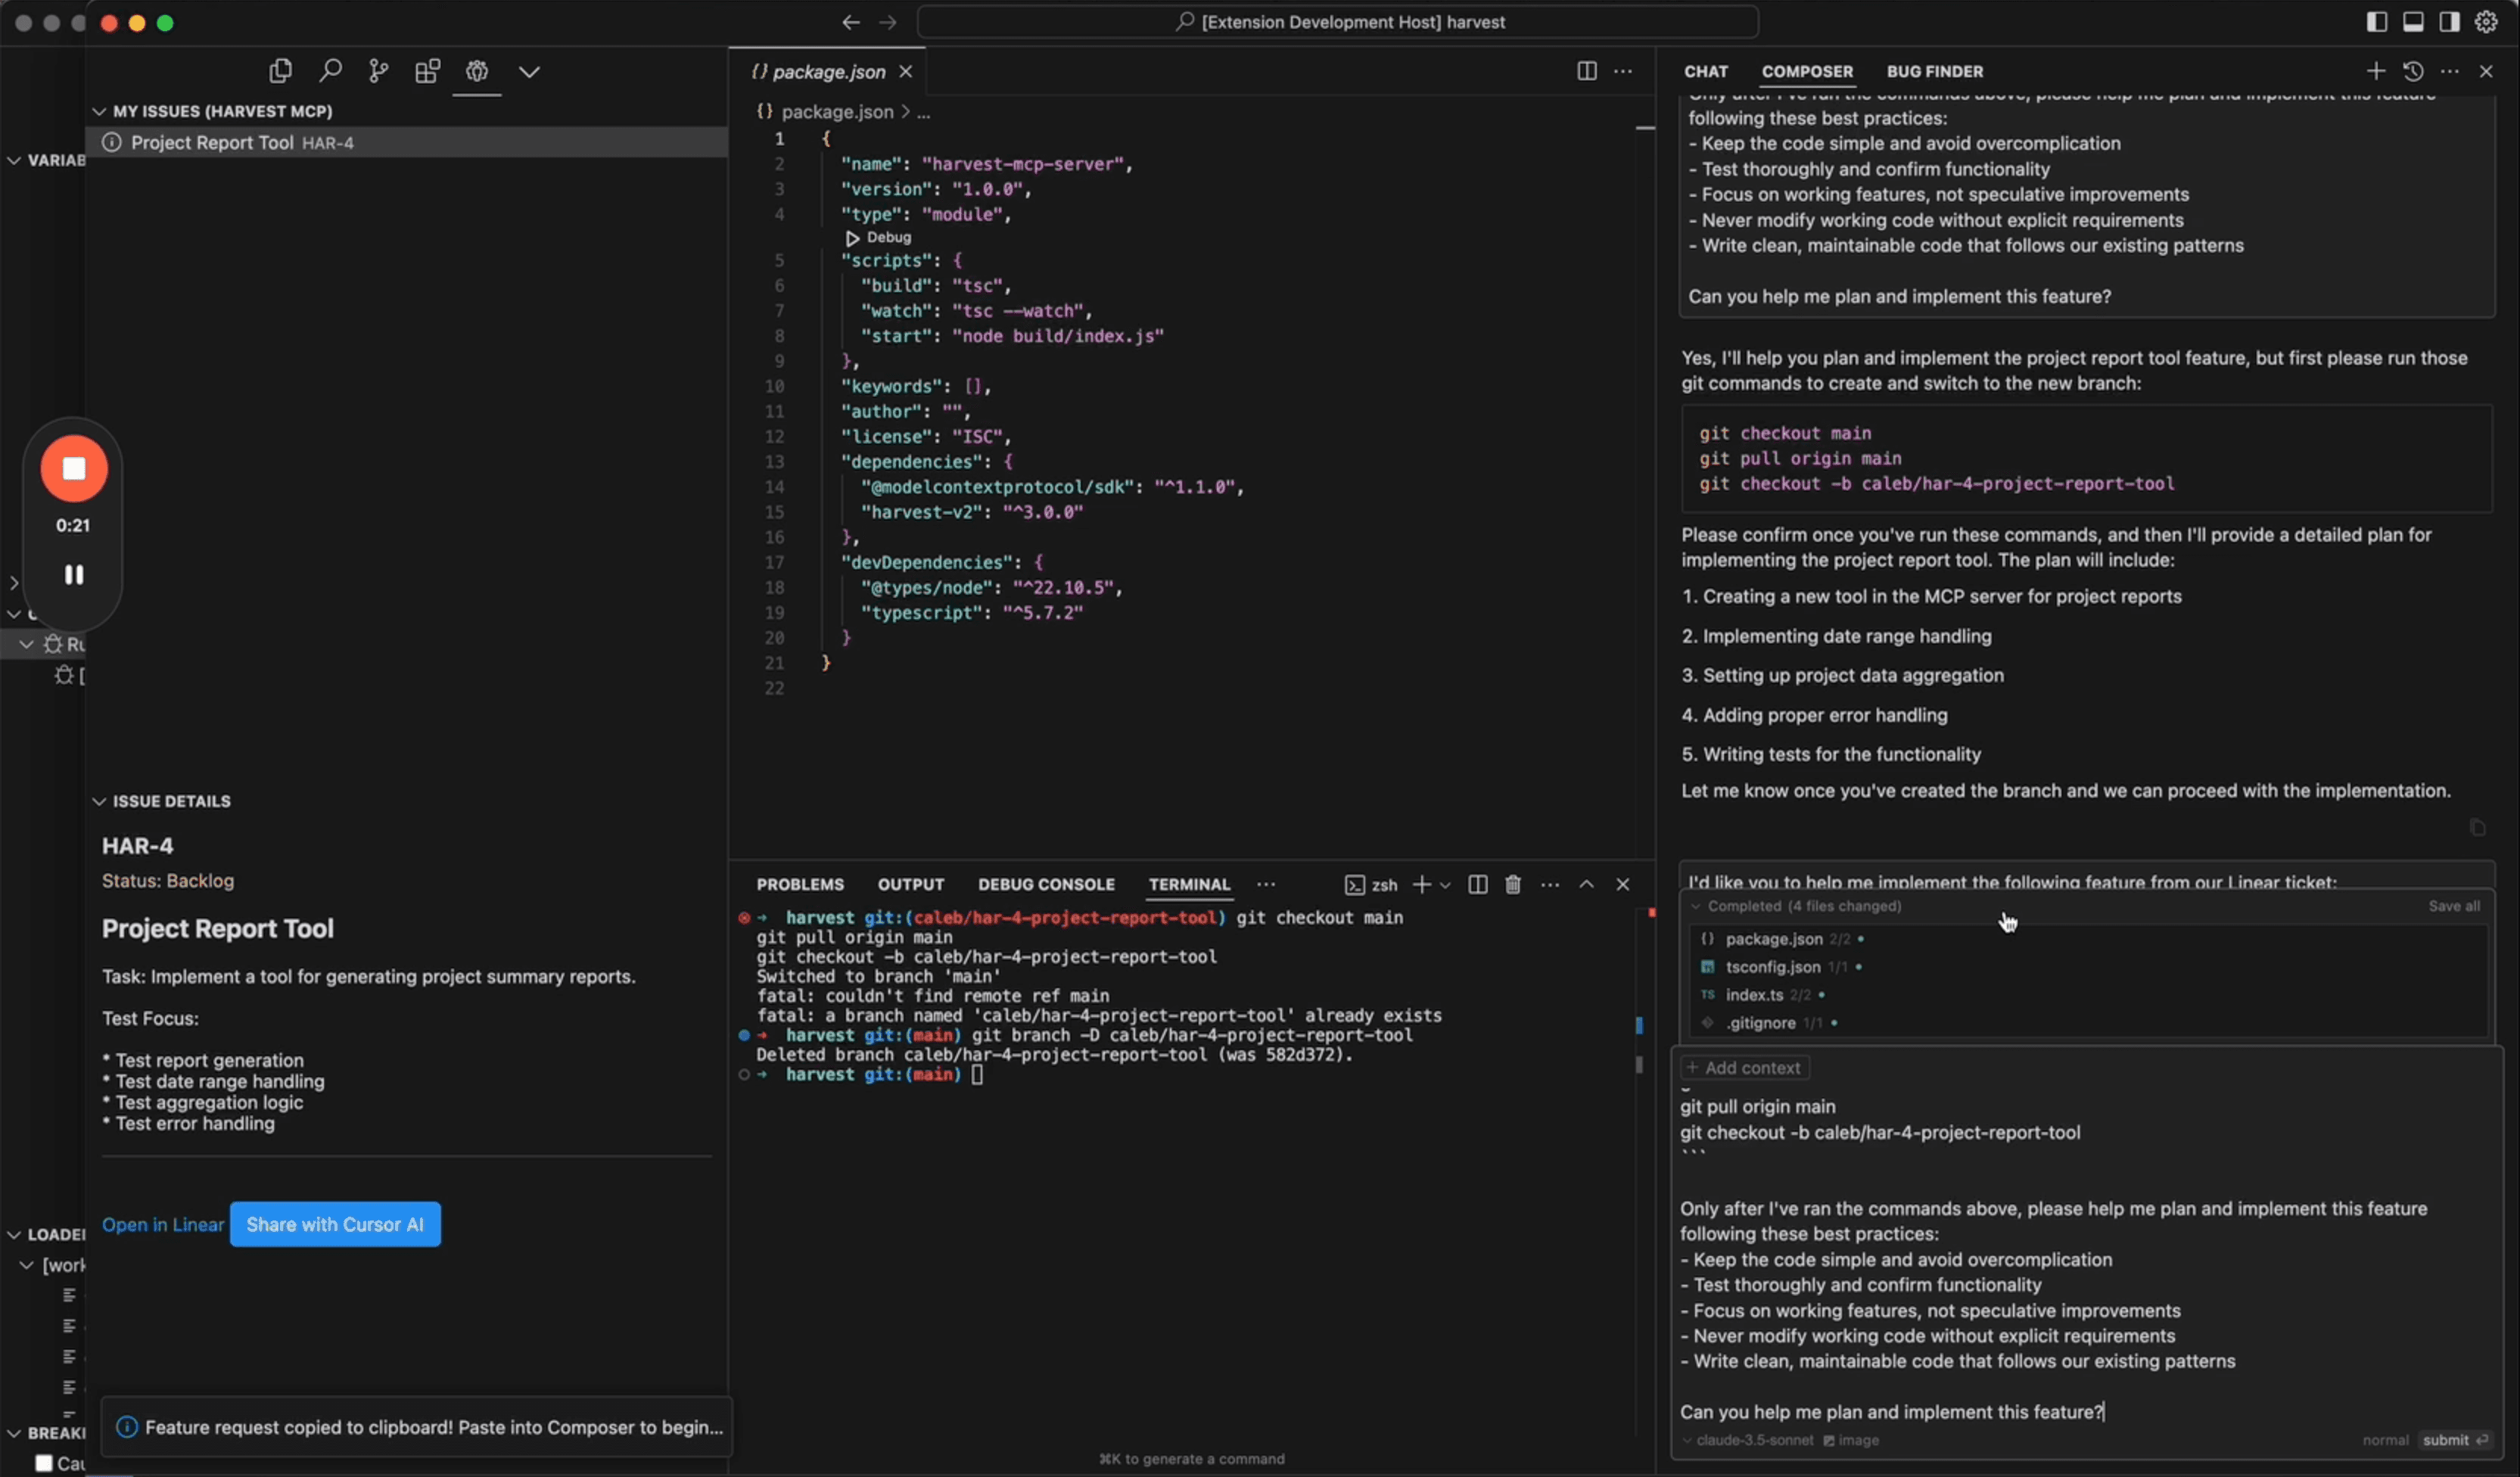Switch to the Bug Finder tab
This screenshot has height=1477, width=2520.
[1934, 71]
